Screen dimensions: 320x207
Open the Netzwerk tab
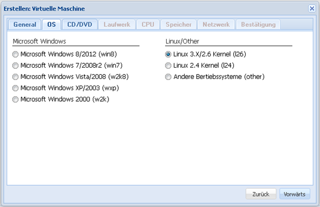(x=216, y=25)
